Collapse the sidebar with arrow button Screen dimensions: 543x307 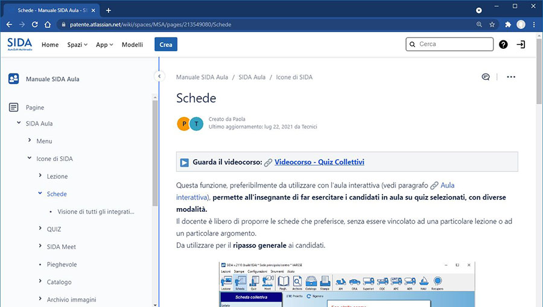click(x=159, y=77)
